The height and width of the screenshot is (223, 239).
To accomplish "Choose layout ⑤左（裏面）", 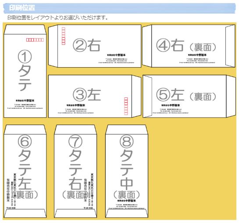I will pos(189,96).
